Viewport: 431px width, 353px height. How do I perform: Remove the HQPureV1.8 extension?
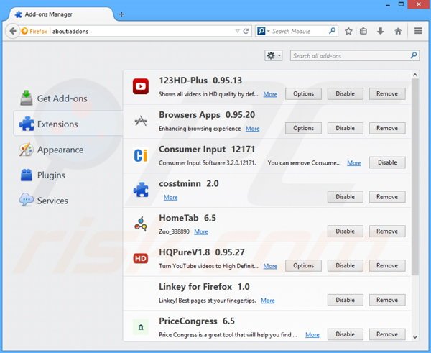click(387, 266)
